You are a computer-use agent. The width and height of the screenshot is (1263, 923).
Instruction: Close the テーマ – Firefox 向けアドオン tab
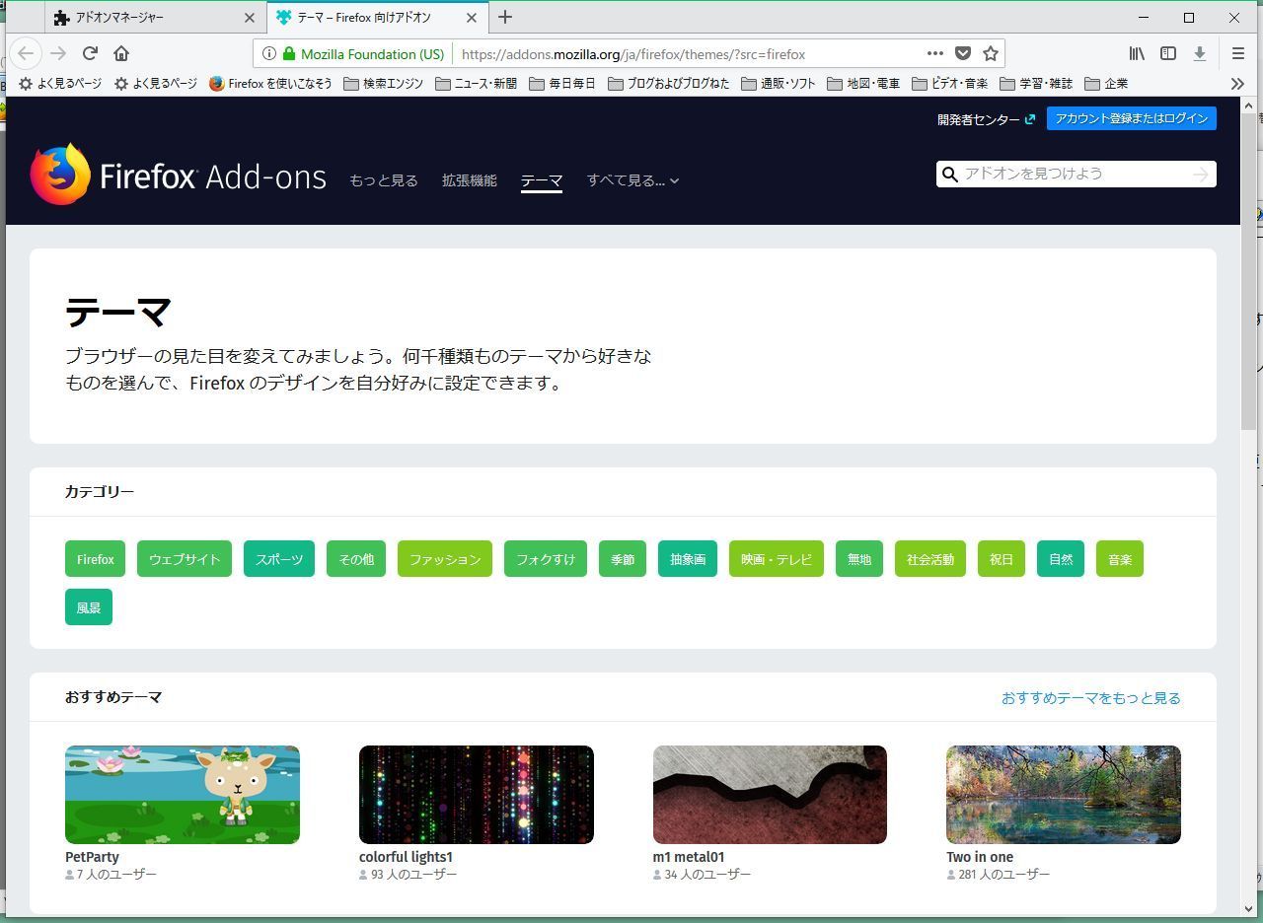pyautogui.click(x=472, y=18)
